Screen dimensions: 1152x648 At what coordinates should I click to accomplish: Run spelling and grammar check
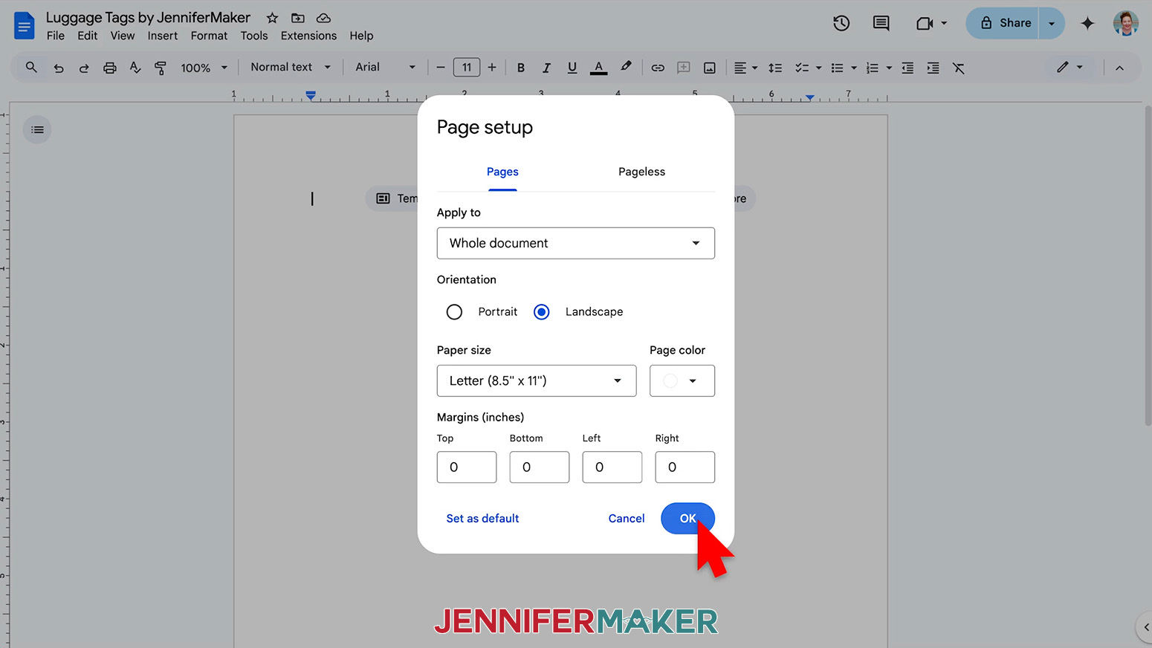coord(135,68)
